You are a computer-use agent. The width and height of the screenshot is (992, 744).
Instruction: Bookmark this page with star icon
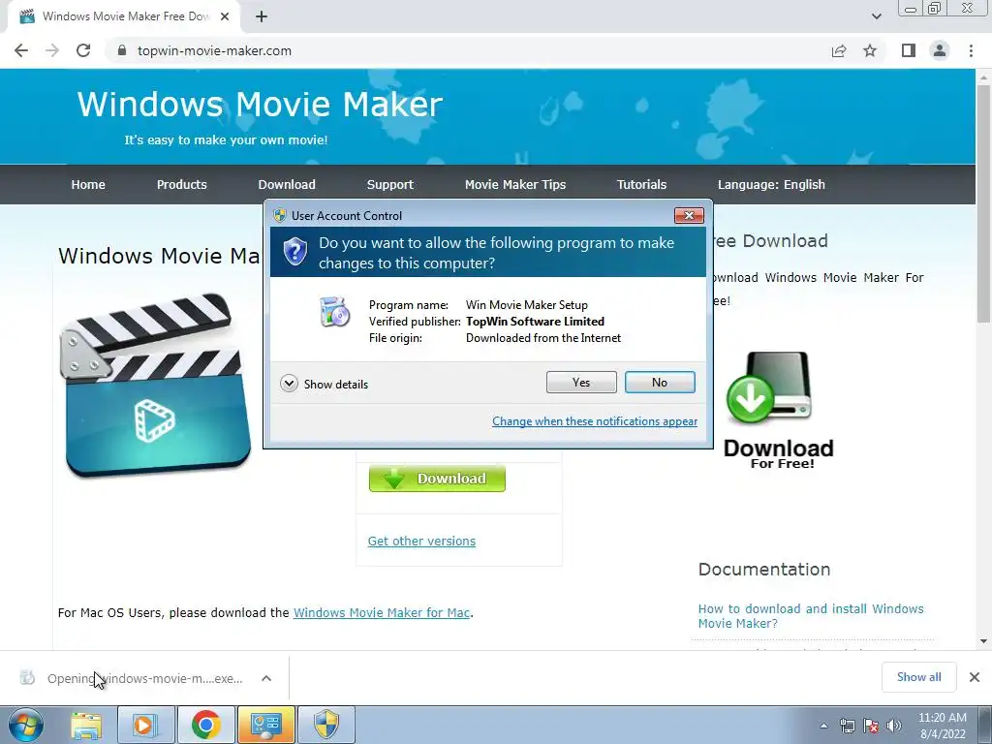870,50
